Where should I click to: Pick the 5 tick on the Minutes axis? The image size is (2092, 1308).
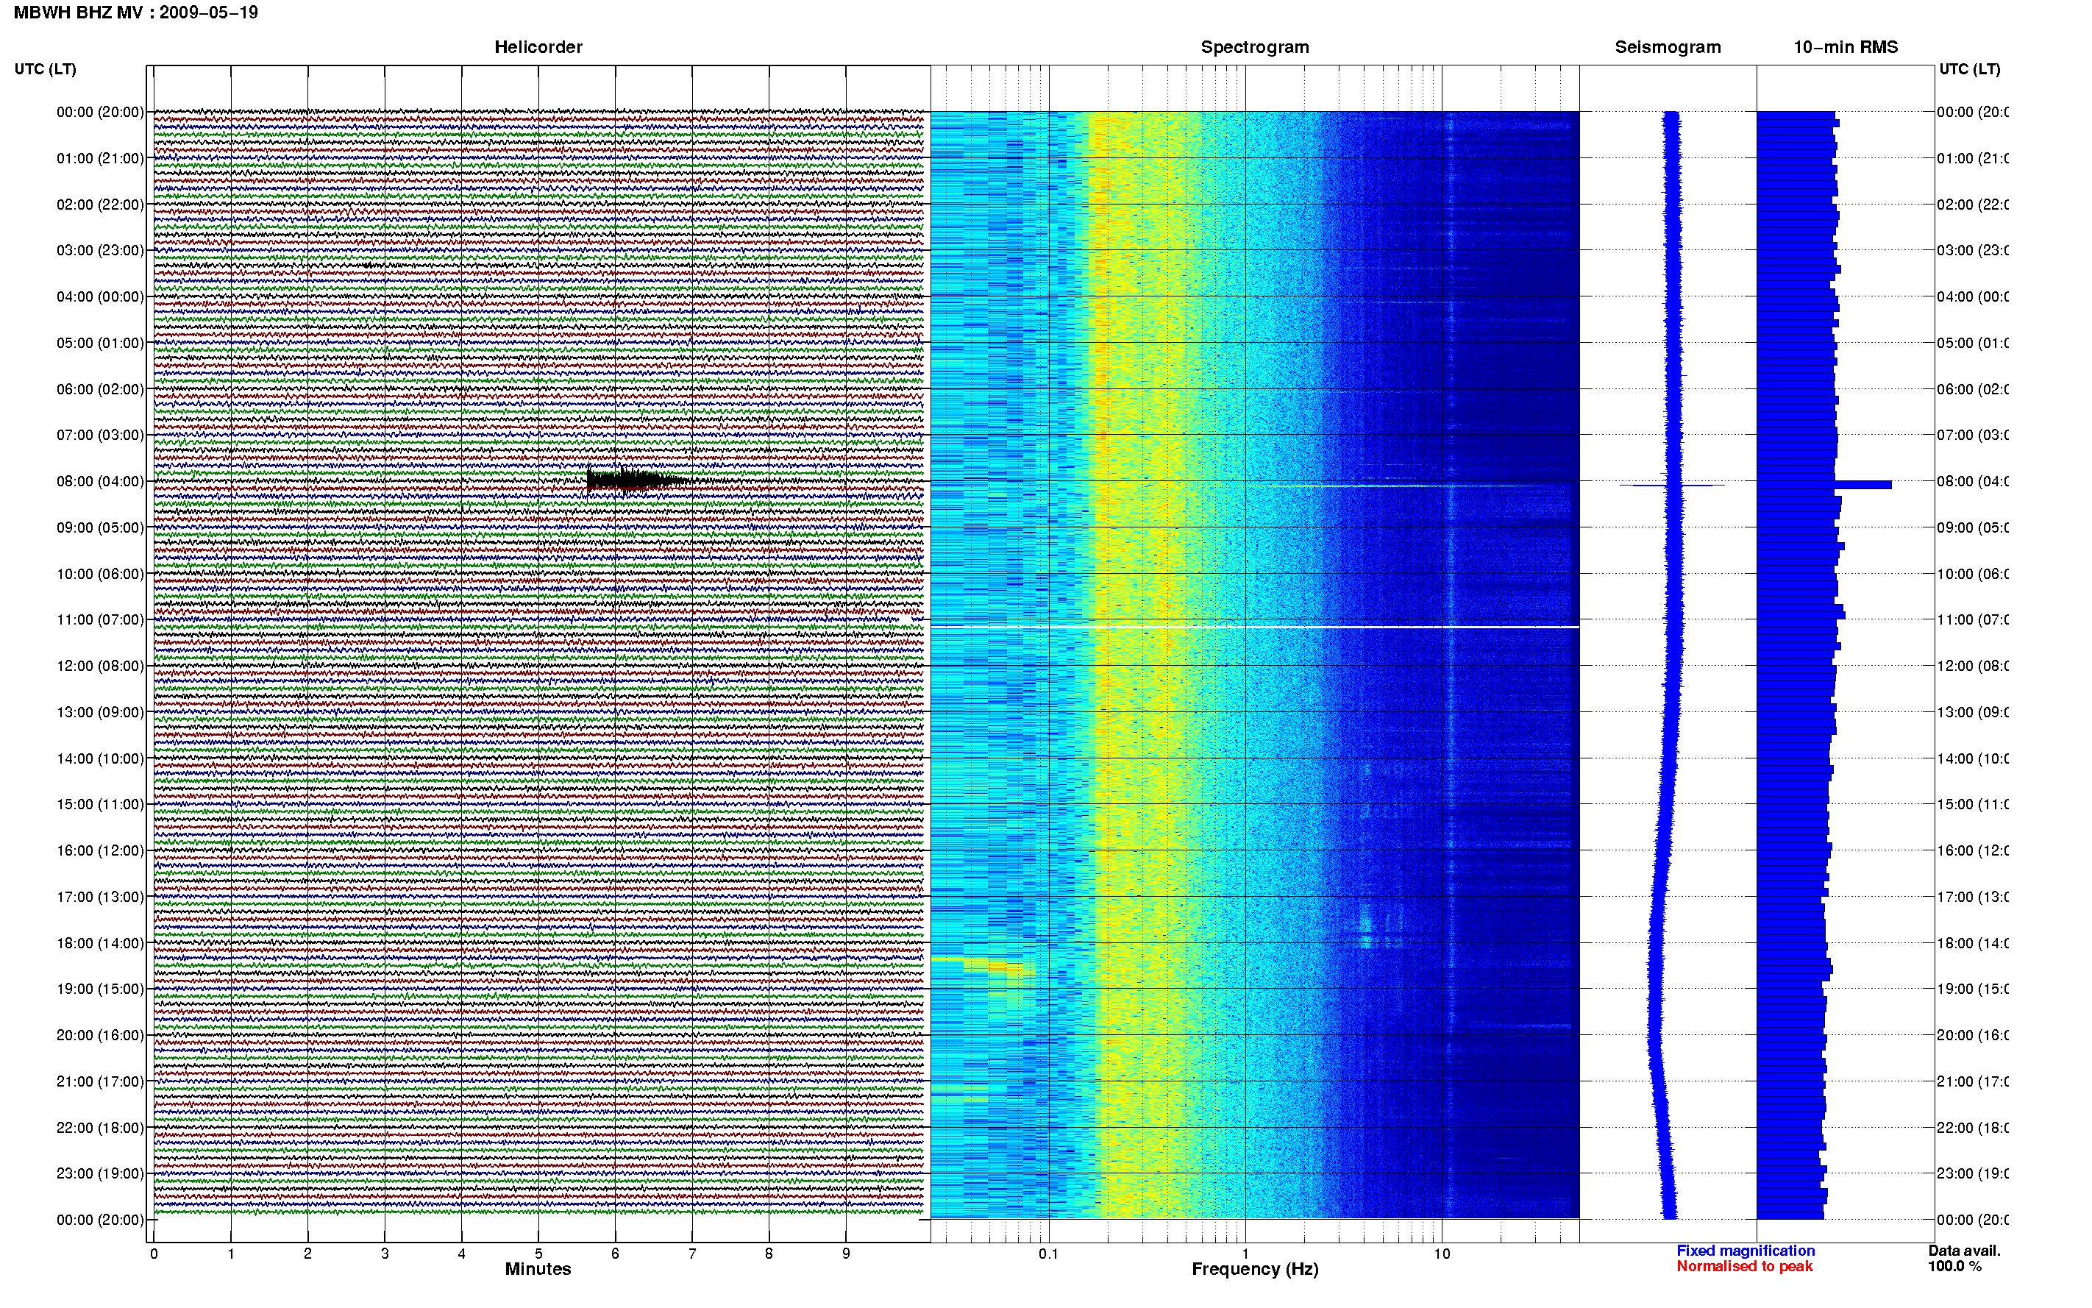538,1254
